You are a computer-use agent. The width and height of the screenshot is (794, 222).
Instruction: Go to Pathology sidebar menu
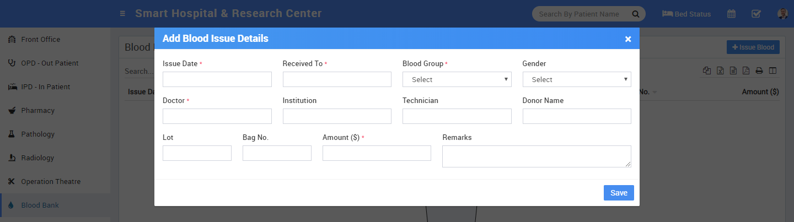tap(37, 134)
